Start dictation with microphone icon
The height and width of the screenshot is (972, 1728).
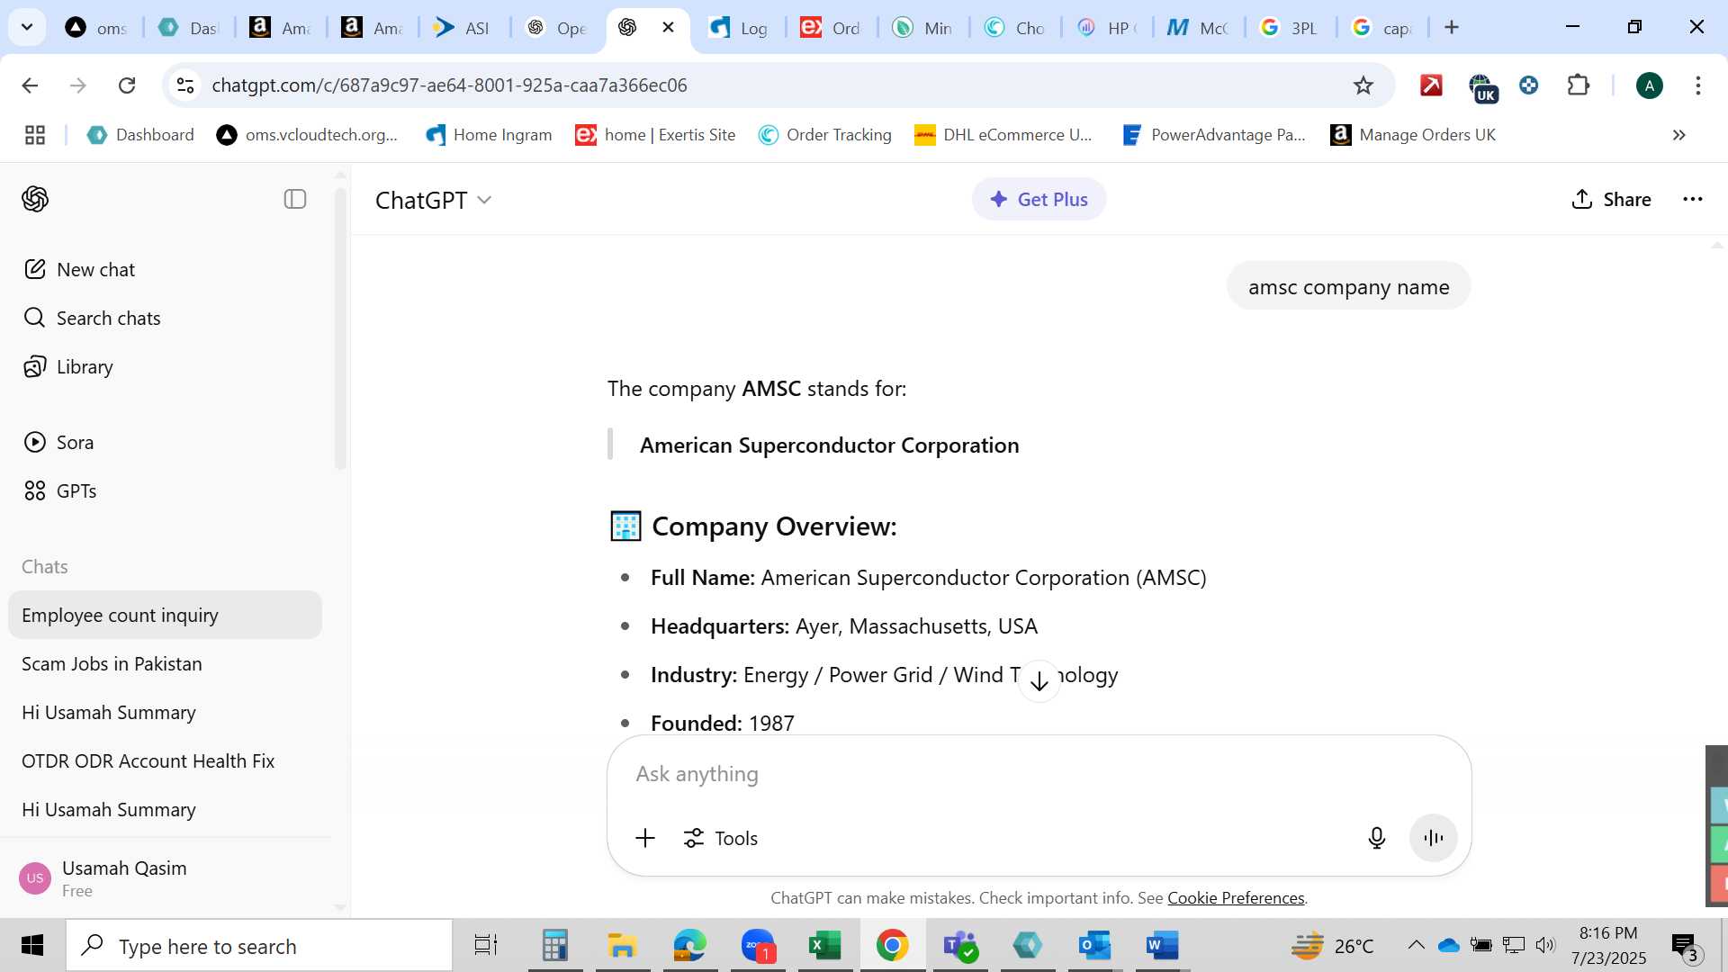click(x=1376, y=838)
